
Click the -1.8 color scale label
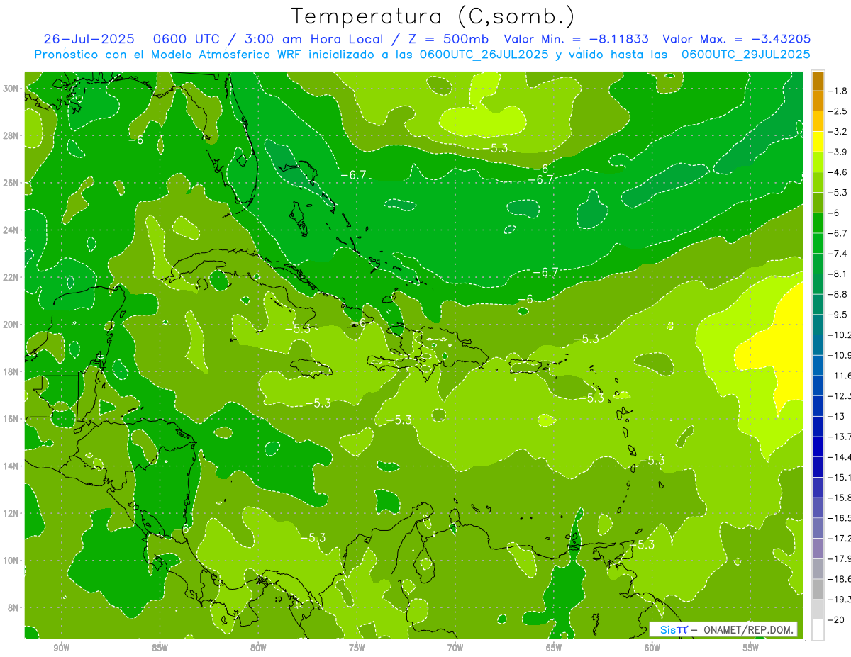pos(839,91)
